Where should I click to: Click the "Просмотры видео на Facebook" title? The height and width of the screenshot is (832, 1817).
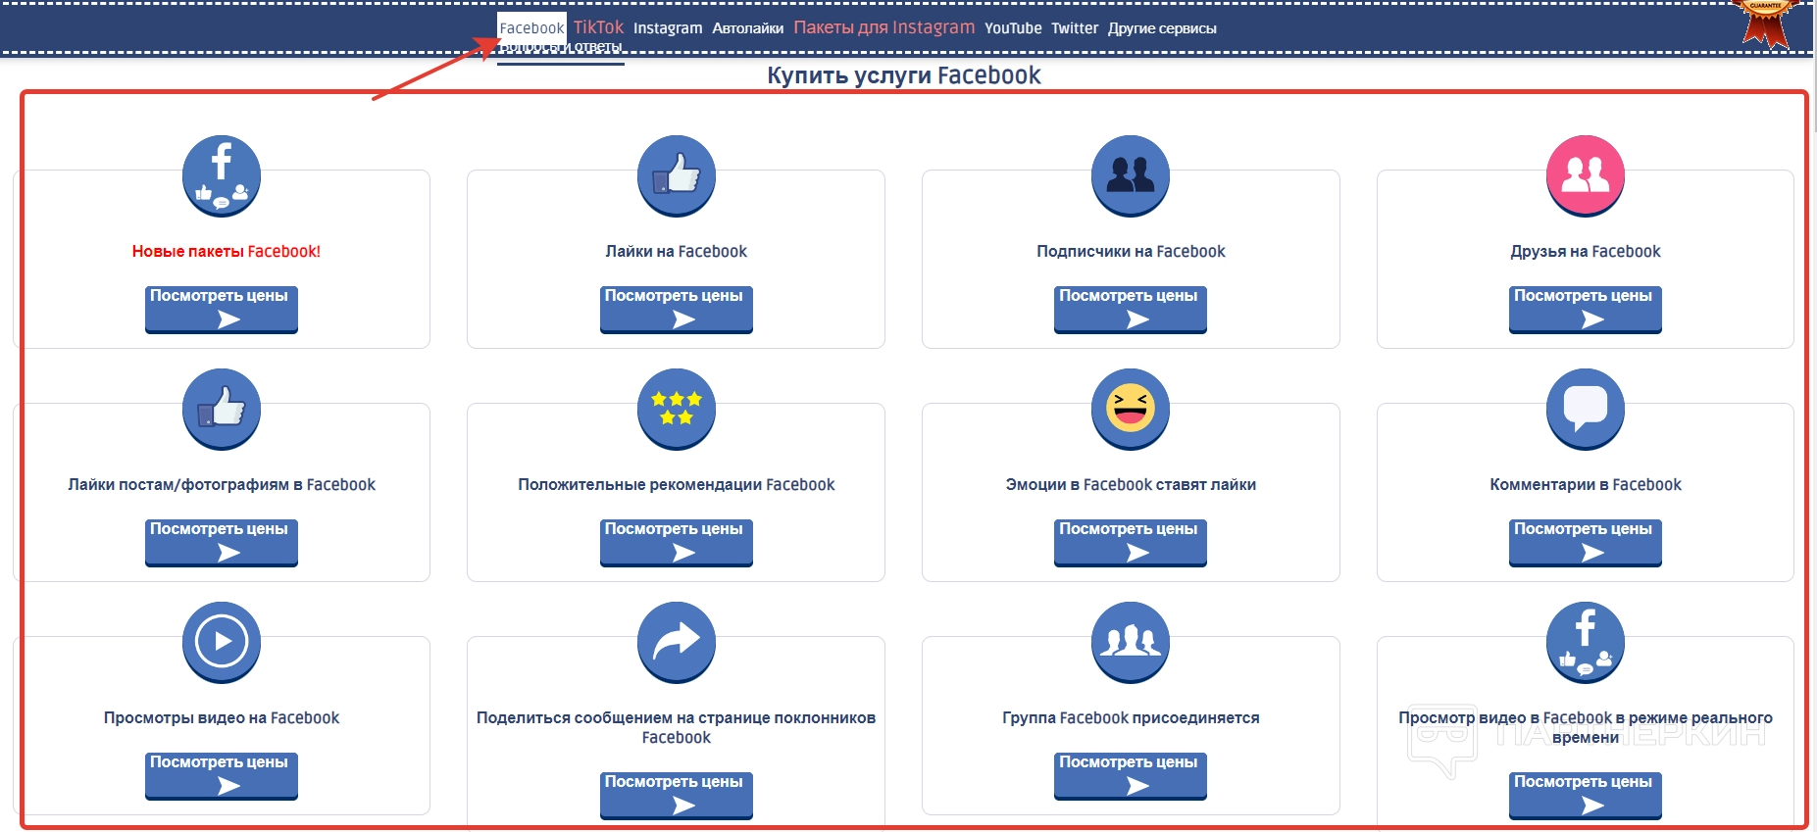tap(222, 718)
